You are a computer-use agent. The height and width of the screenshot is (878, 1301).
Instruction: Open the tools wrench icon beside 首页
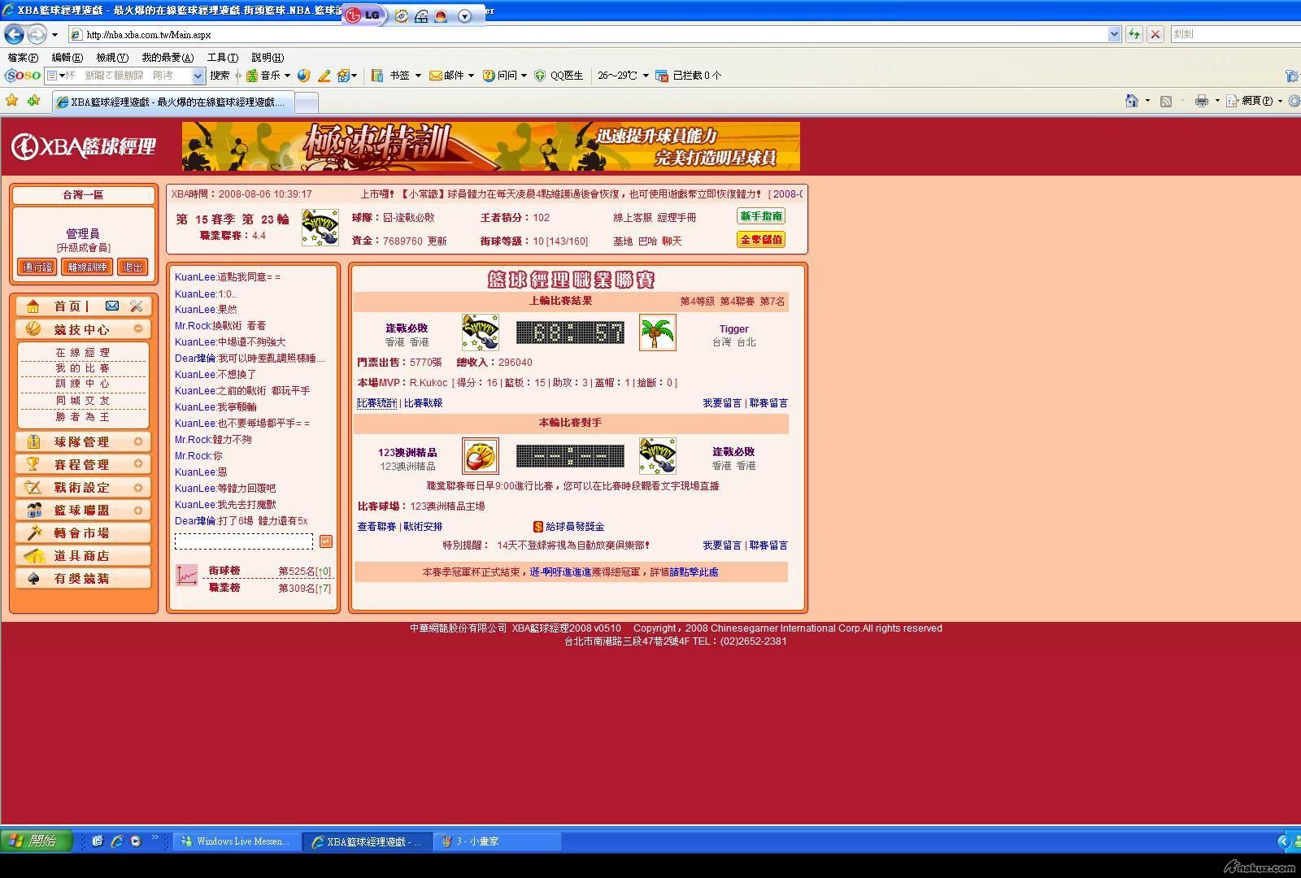click(136, 306)
